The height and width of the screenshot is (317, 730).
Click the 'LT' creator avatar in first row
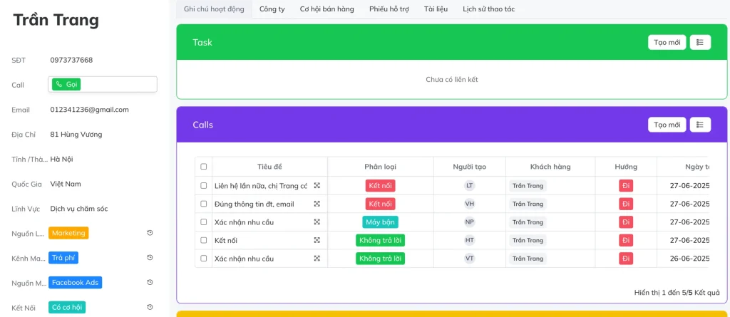[x=469, y=186]
